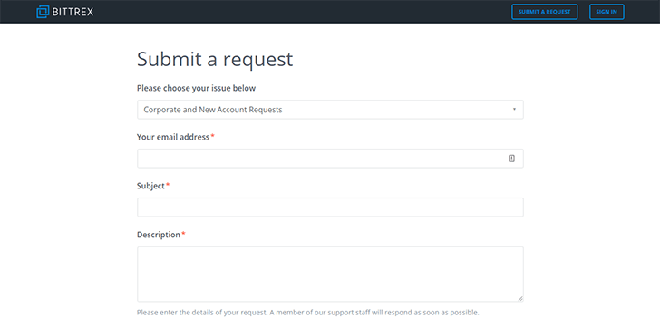Click the BITTREX brand name text
The image size is (660, 328).
tap(73, 12)
